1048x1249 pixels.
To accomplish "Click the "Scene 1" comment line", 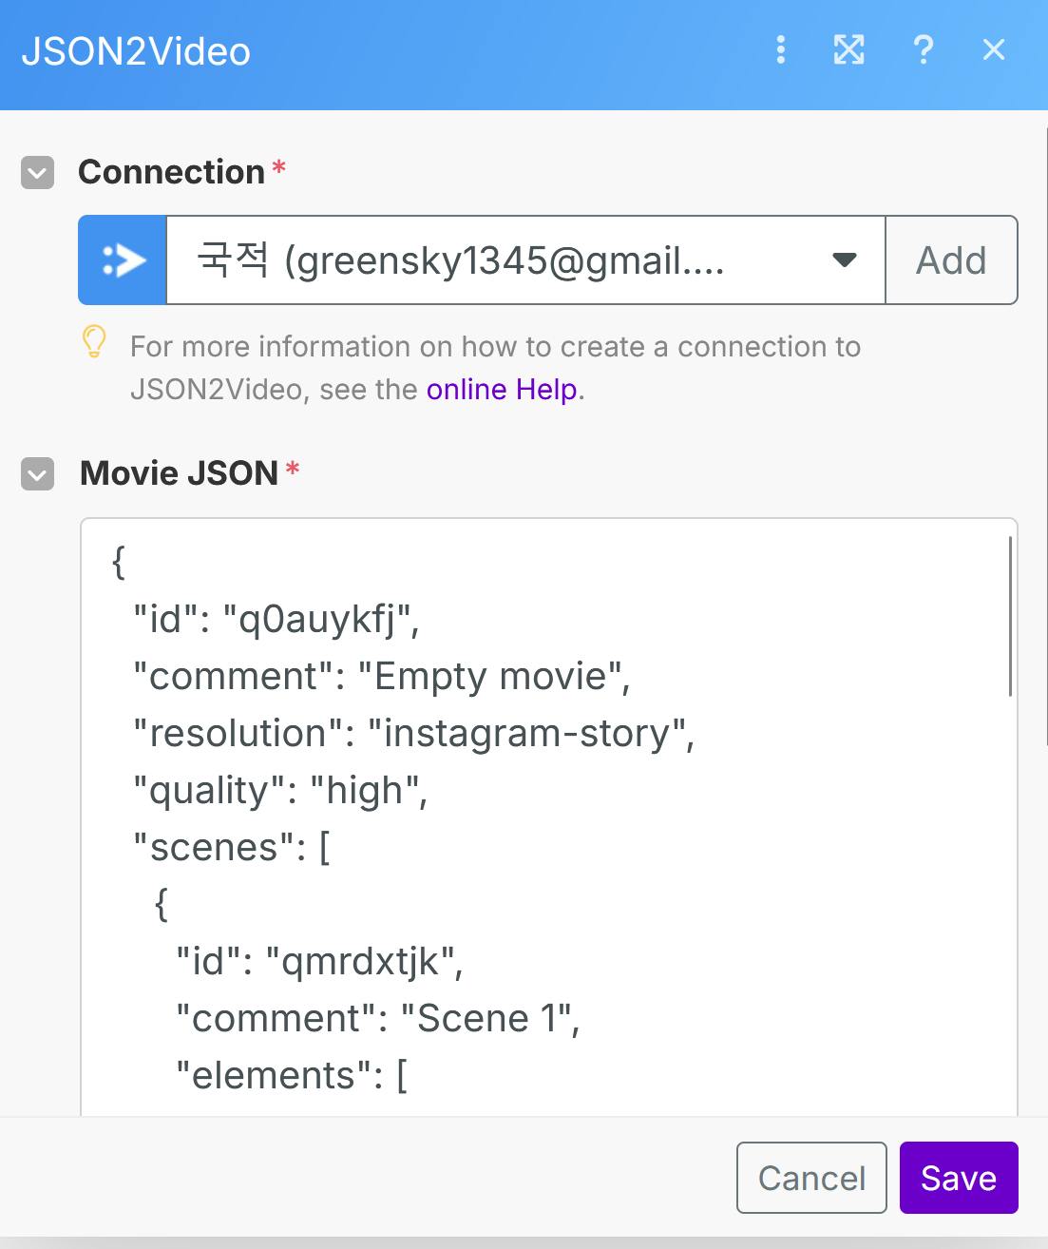I will tap(378, 1019).
